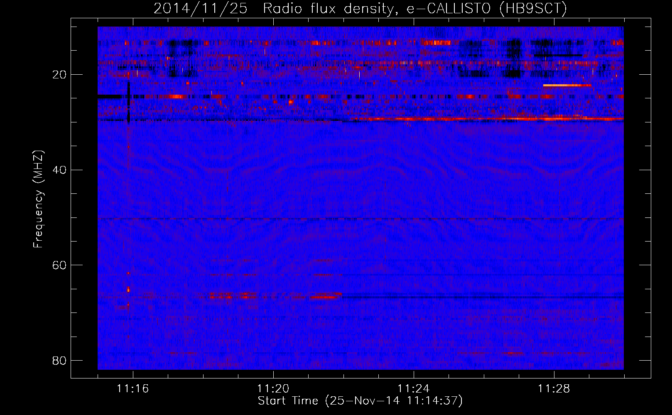Click the 'Start Time (25-Nov-14 11:14:37)' label

tap(360, 401)
